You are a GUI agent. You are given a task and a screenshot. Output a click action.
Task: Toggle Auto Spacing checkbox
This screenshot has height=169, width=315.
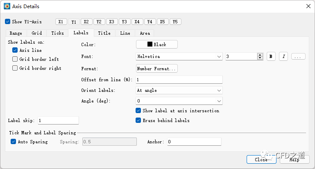click(x=14, y=142)
